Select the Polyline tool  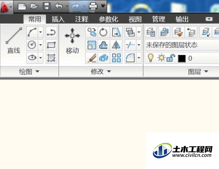(51, 32)
